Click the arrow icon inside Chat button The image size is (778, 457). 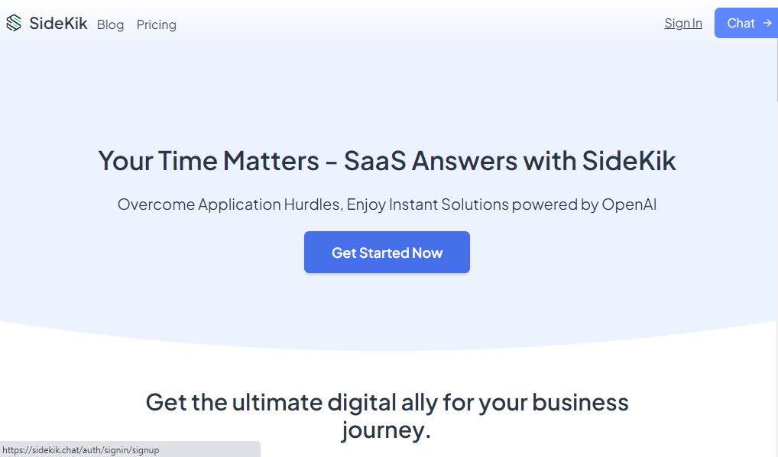click(x=767, y=23)
